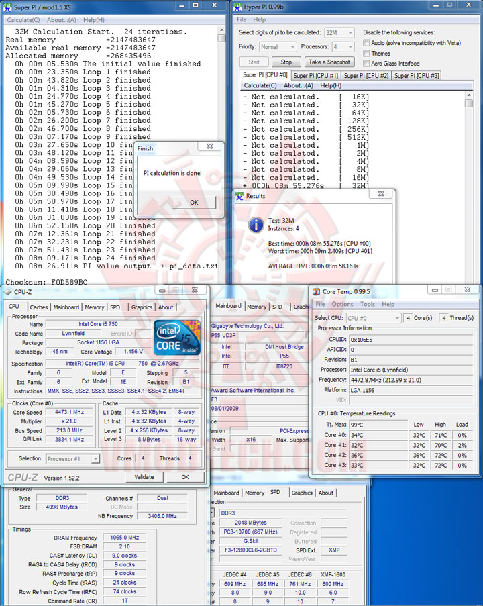Screen dimensions: 483x606
Task: Click Take a Snapshot button
Action: coord(329,62)
